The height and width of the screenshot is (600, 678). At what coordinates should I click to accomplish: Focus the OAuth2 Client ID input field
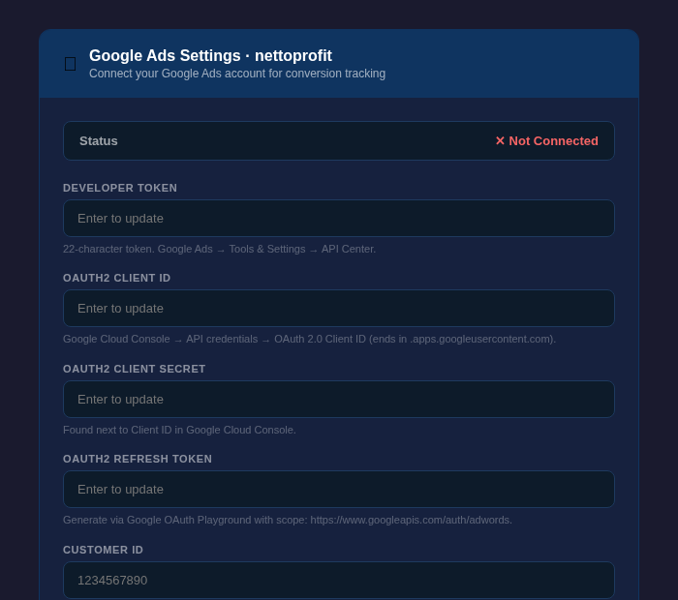339,308
